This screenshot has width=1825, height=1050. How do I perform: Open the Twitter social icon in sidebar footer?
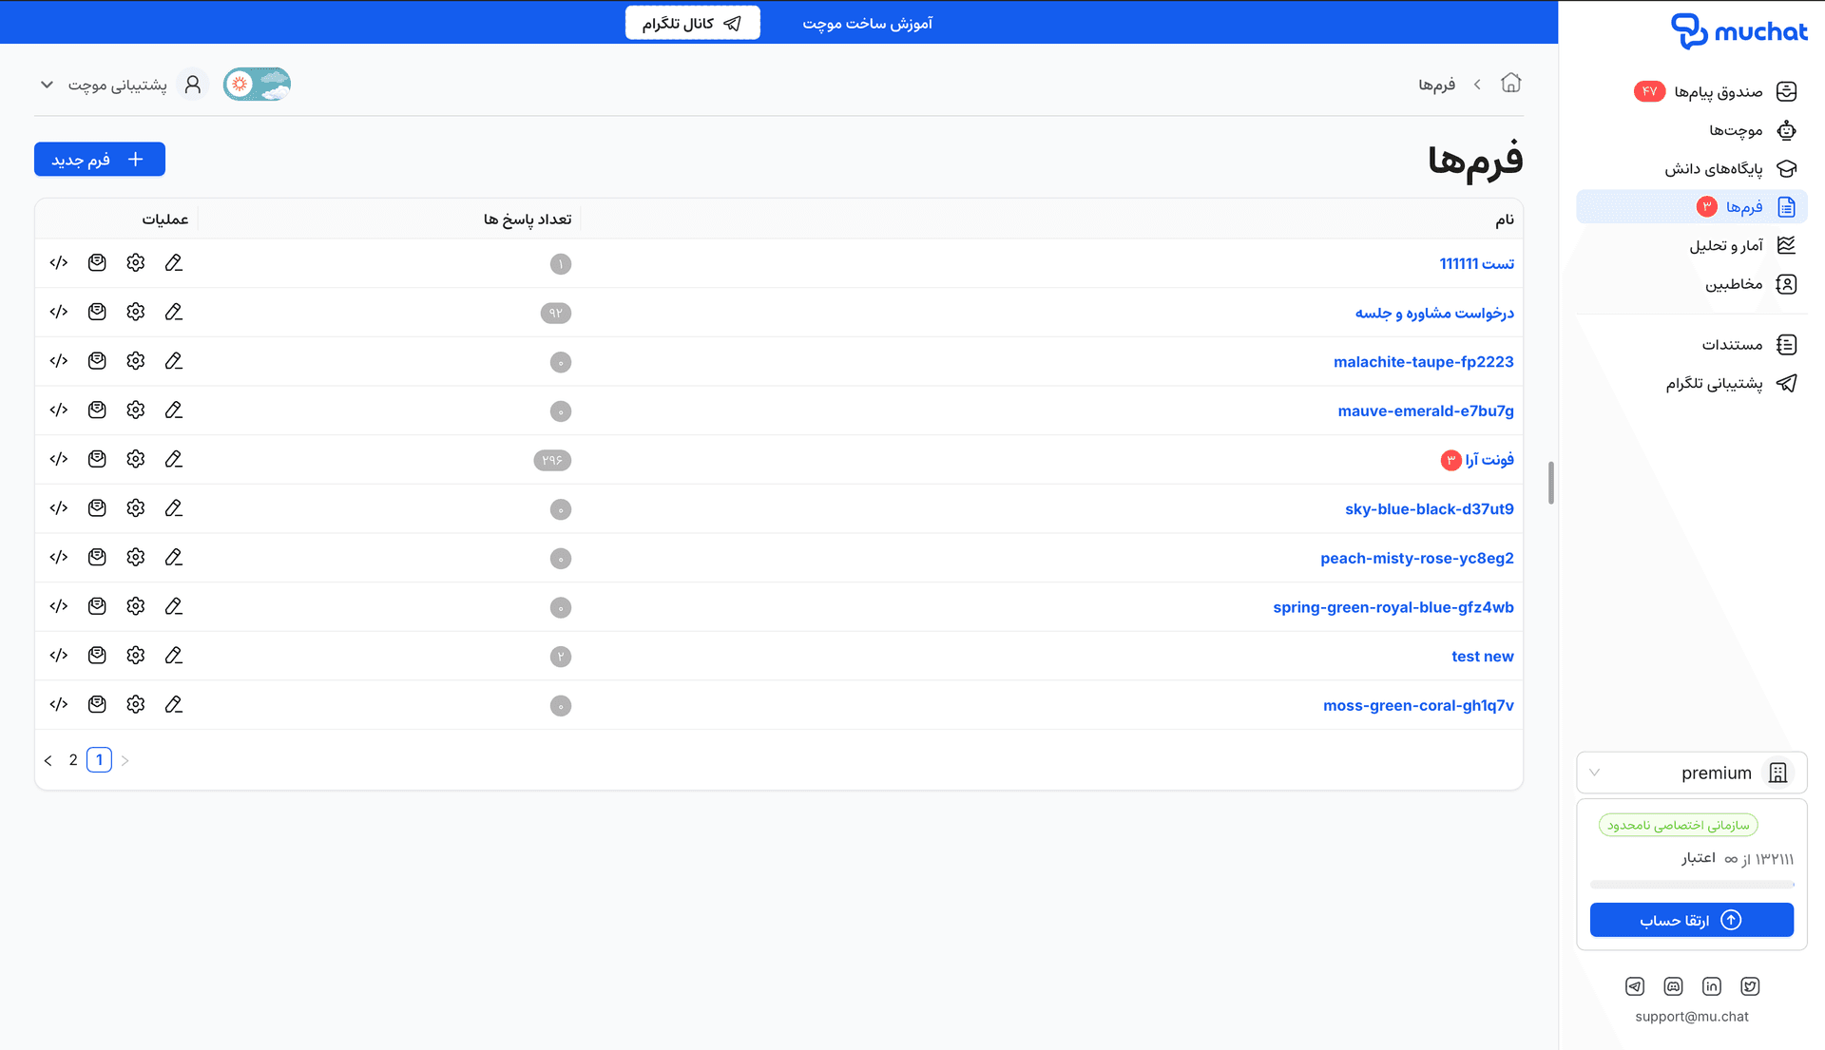[x=1750, y=986]
